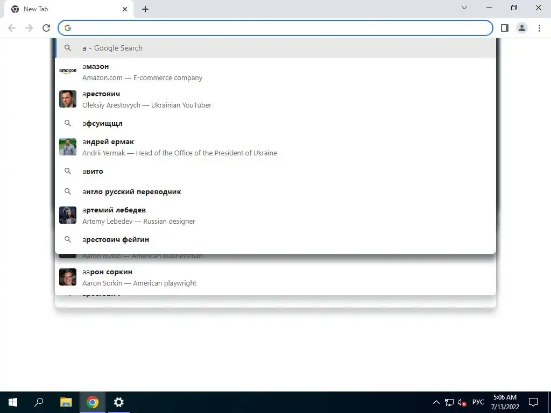
Task: Open the user profile avatar button
Action: coord(522,28)
